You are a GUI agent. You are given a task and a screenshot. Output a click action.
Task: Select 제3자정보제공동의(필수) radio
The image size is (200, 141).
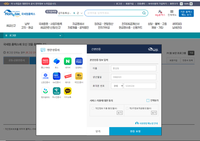click(x=127, y=108)
